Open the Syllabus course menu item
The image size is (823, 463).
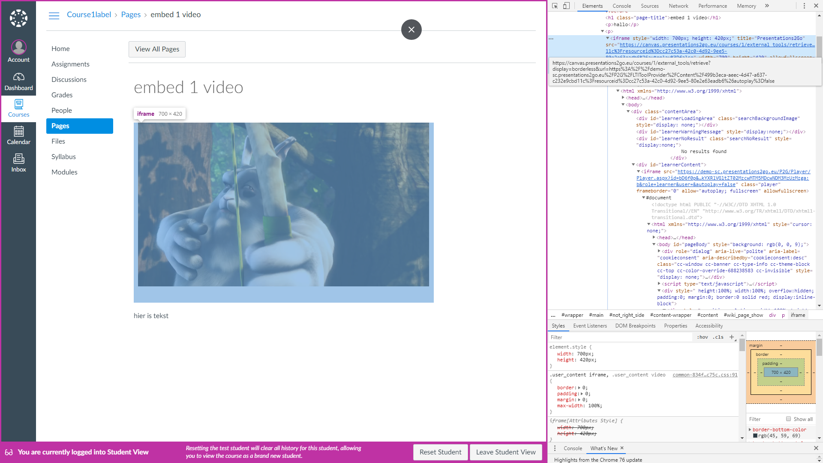(63, 157)
